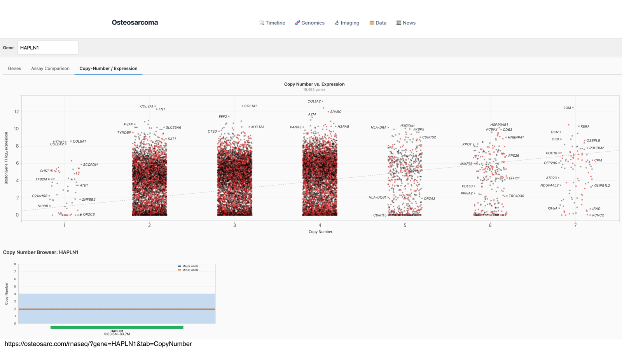Click the CD63 gene label
This screenshot has width=622, height=350.
click(507, 130)
